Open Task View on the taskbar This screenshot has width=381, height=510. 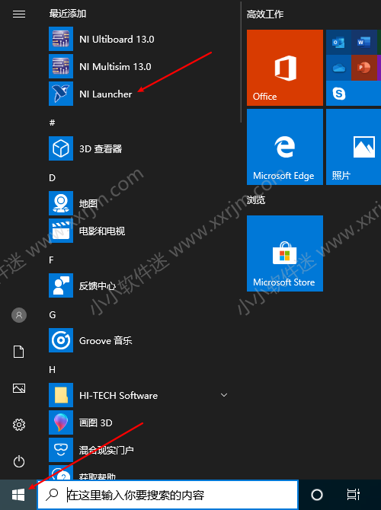point(354,495)
